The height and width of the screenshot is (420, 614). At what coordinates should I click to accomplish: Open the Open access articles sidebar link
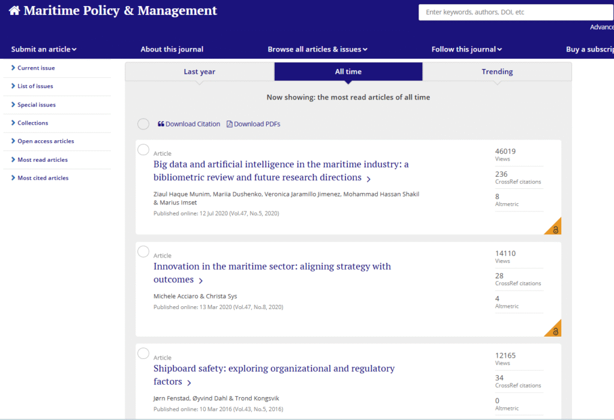point(46,141)
